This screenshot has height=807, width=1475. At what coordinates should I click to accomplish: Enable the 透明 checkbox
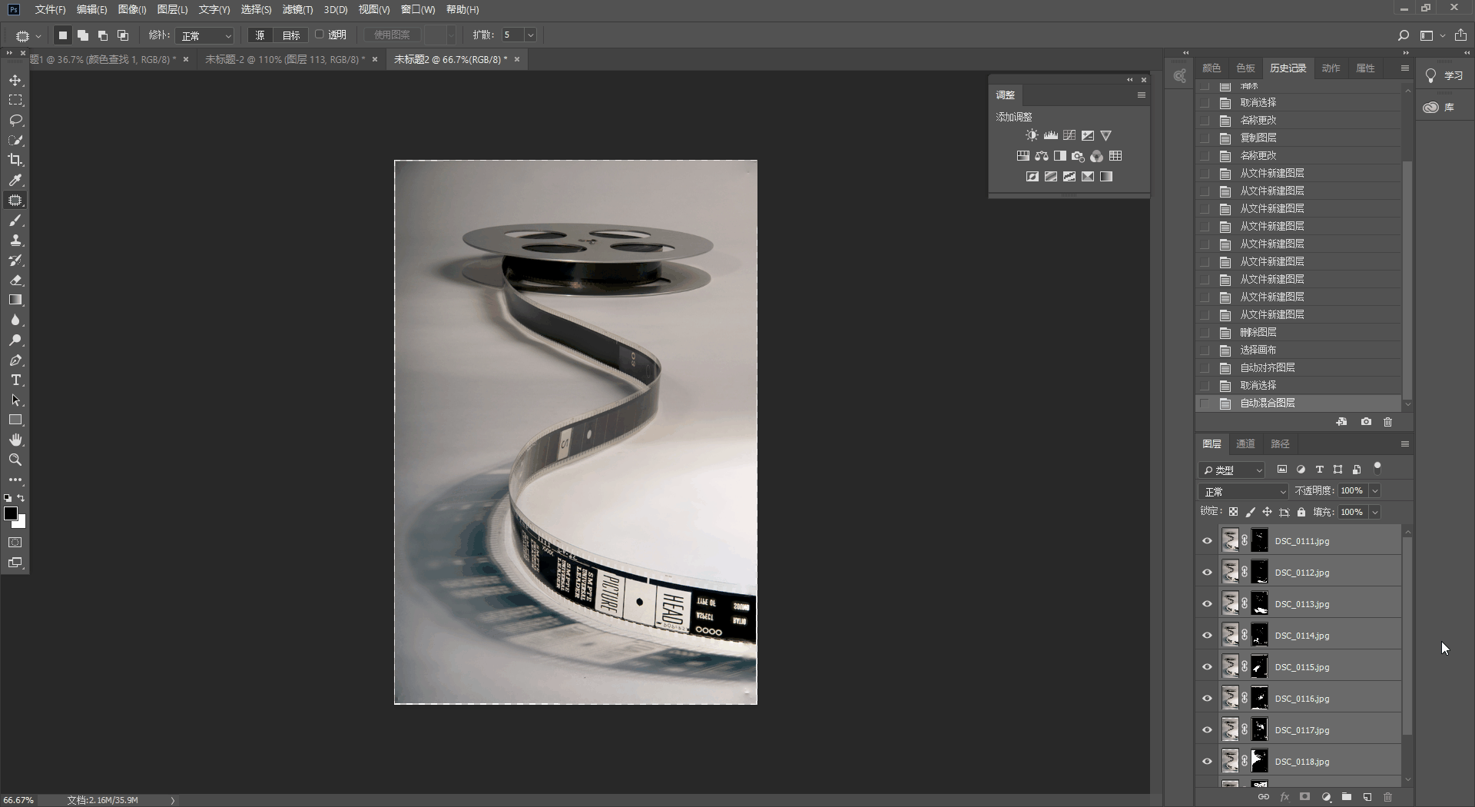click(320, 35)
